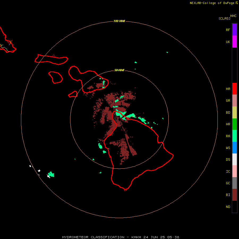The height and width of the screenshot is (239, 239).
Task: Click the RA legend label
Action: (x=228, y=136)
